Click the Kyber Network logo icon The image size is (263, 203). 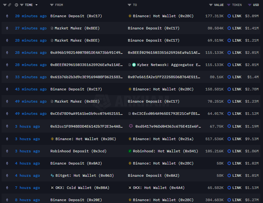click(134, 65)
